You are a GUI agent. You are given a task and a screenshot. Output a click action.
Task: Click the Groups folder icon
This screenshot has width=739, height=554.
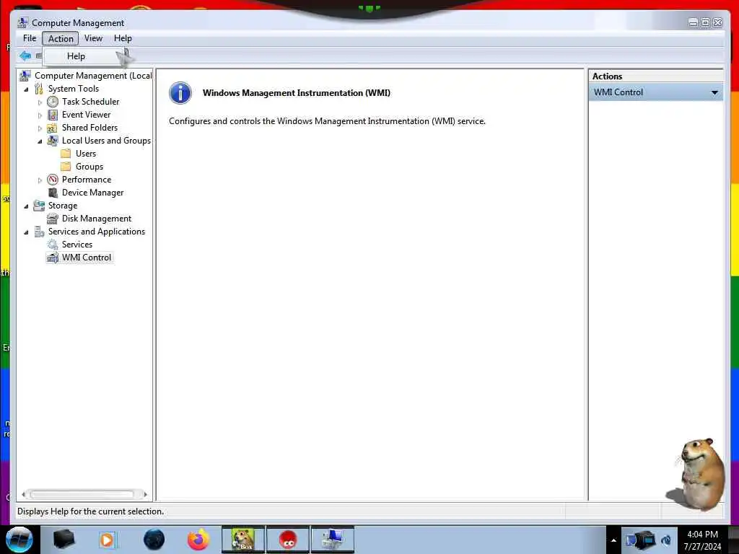pos(66,167)
